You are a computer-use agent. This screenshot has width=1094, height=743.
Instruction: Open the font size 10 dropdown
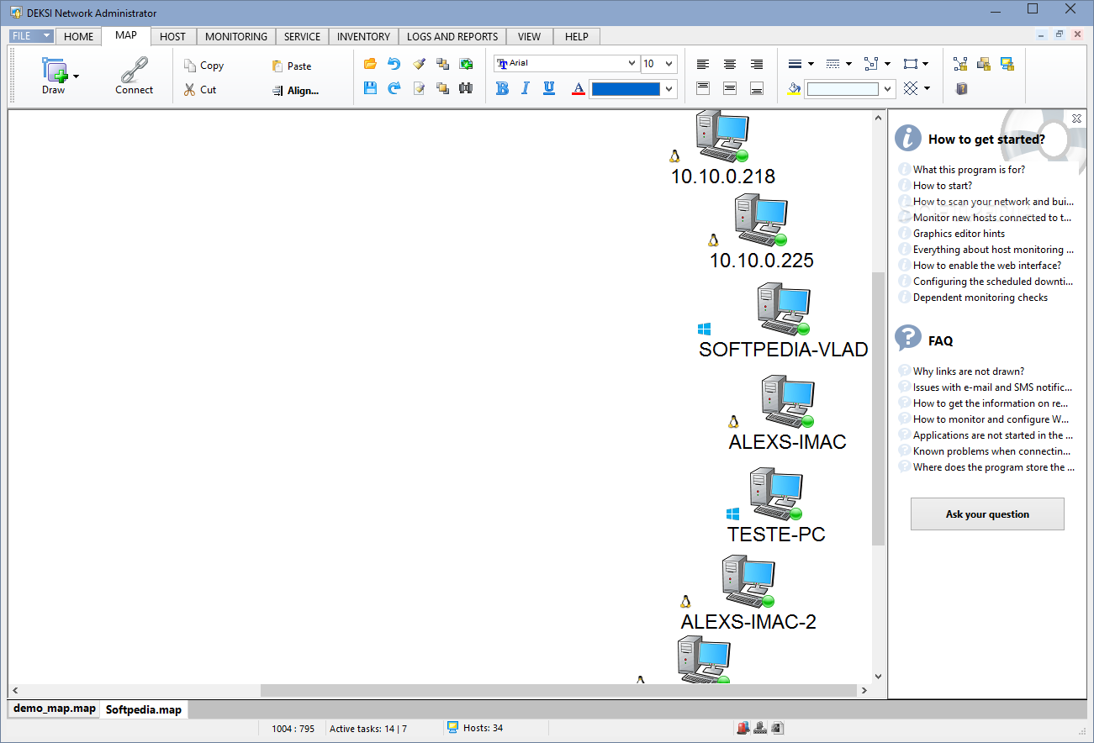pyautogui.click(x=669, y=64)
